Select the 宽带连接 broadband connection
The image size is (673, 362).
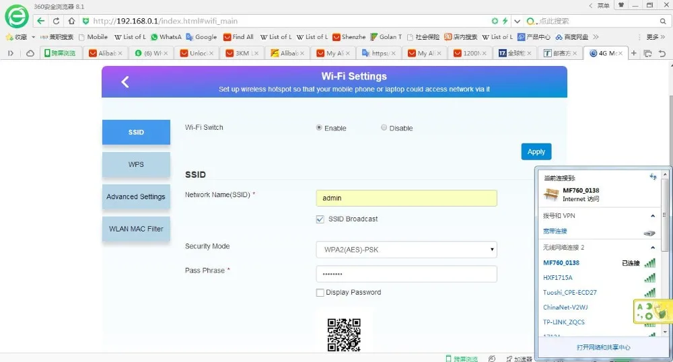[x=555, y=231]
